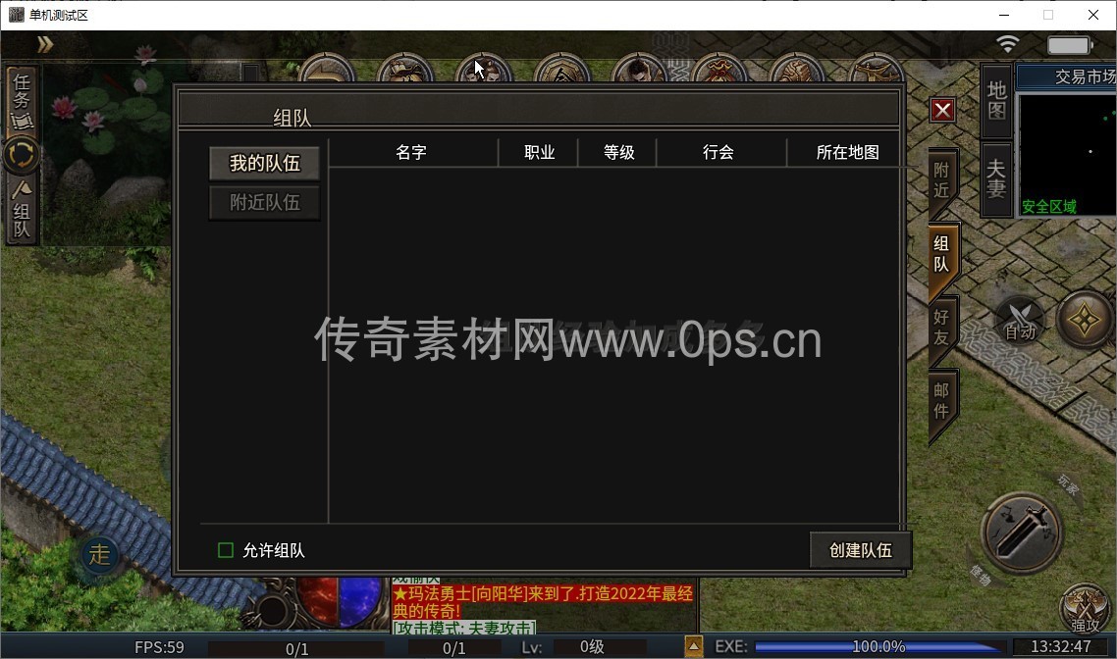Click the circular refresh arrows icon
1117x659 pixels.
point(21,156)
